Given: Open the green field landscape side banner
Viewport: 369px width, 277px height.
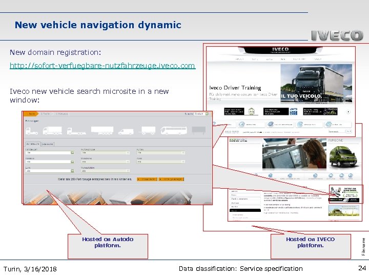Looking at the screenshot, I should [x=344, y=211].
